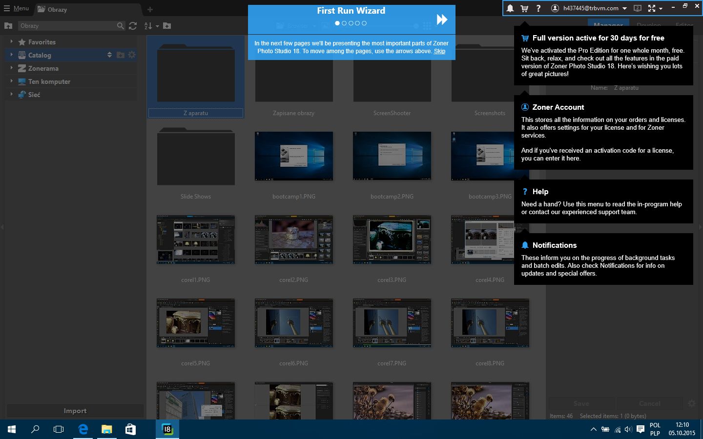Click the Import button
Screen dimensions: 703x439
pos(75,411)
